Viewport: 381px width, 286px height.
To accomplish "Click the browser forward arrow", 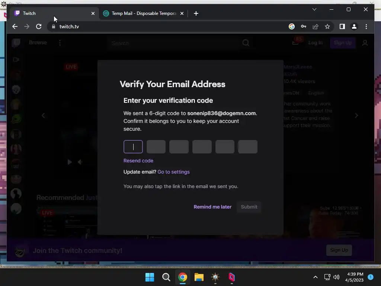I will [27, 26].
